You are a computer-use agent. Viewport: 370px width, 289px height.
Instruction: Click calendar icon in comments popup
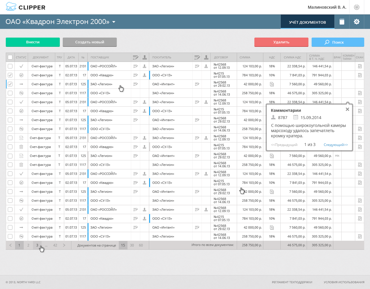click(x=295, y=118)
